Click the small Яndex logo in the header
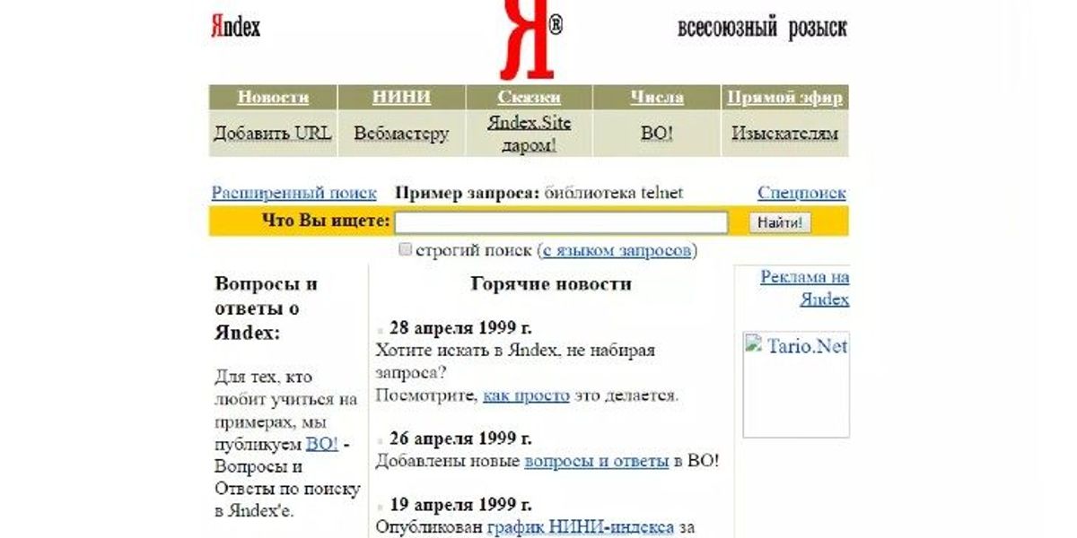Viewport: 1077px width, 538px height. tap(235, 27)
